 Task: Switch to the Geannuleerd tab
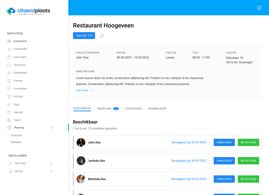(x=157, y=109)
